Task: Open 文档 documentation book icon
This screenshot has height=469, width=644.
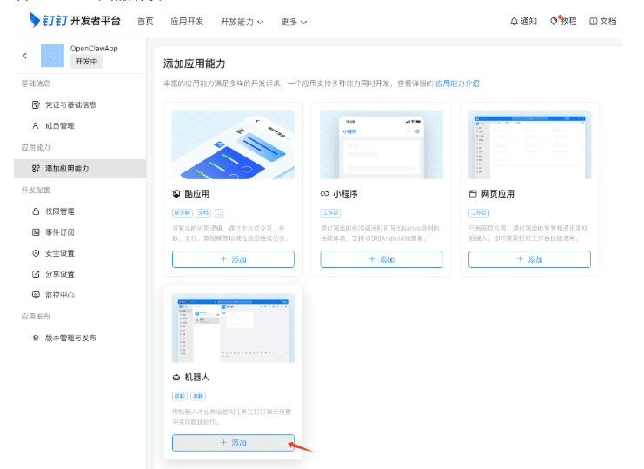Action: pyautogui.click(x=594, y=22)
